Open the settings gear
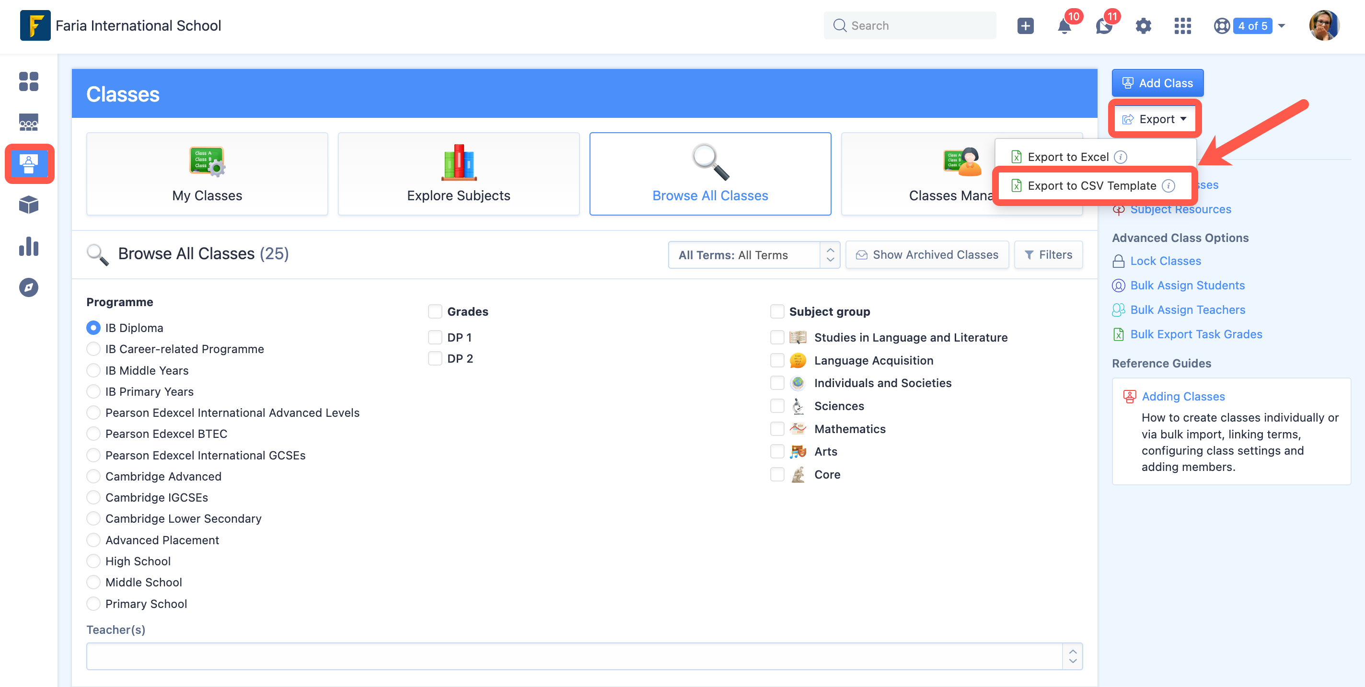Image resolution: width=1365 pixels, height=687 pixels. [1144, 25]
